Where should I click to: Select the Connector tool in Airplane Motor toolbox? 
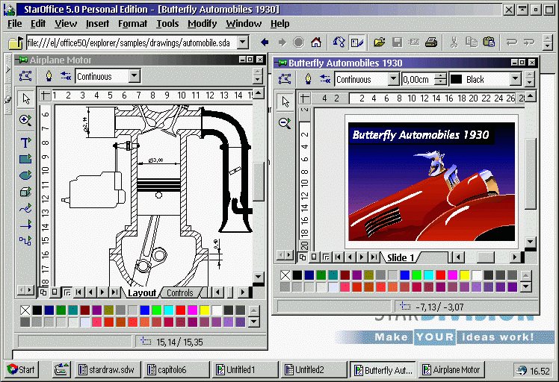25,241
